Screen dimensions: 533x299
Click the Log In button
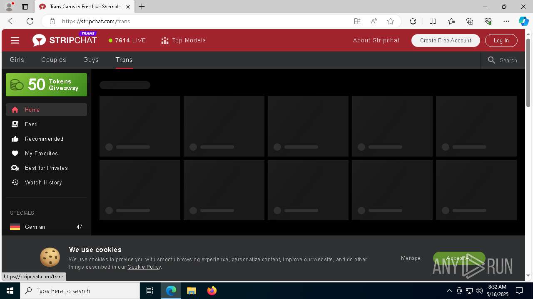(x=501, y=40)
